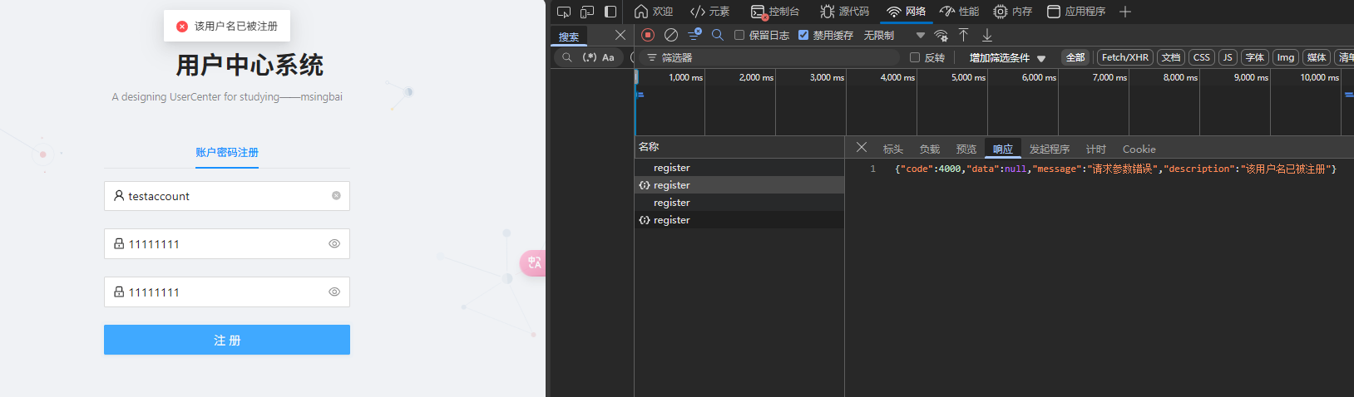Open the 欢迎 (Welcome) tab

[x=654, y=12]
